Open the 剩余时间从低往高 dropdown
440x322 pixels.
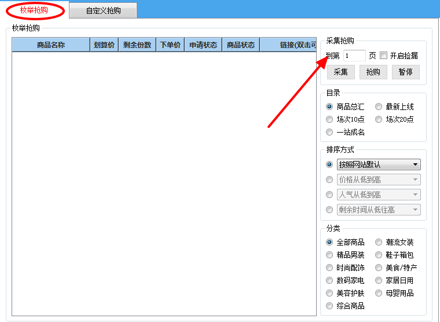coord(379,210)
